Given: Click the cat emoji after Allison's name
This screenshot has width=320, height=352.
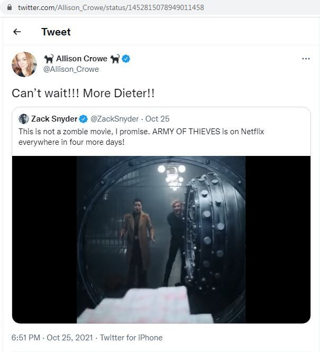Looking at the screenshot, I should [x=115, y=59].
